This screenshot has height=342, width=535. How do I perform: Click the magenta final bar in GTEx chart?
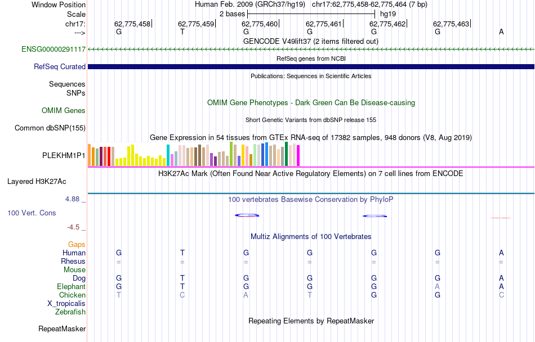pyautogui.click(x=298, y=156)
